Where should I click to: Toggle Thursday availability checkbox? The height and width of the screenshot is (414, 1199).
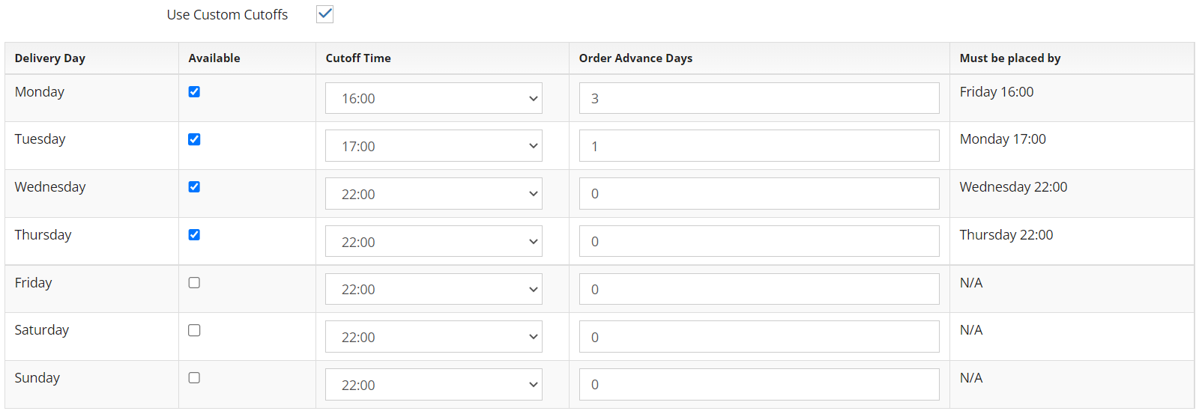point(194,234)
